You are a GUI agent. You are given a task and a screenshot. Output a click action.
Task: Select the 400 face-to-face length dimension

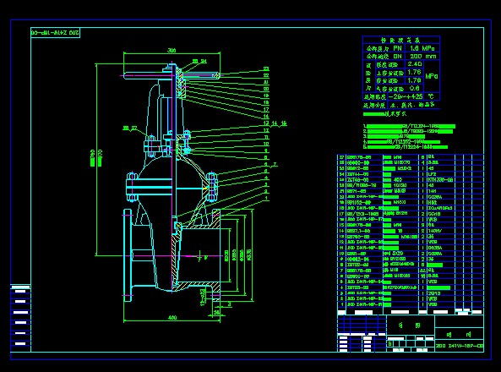(x=172, y=317)
